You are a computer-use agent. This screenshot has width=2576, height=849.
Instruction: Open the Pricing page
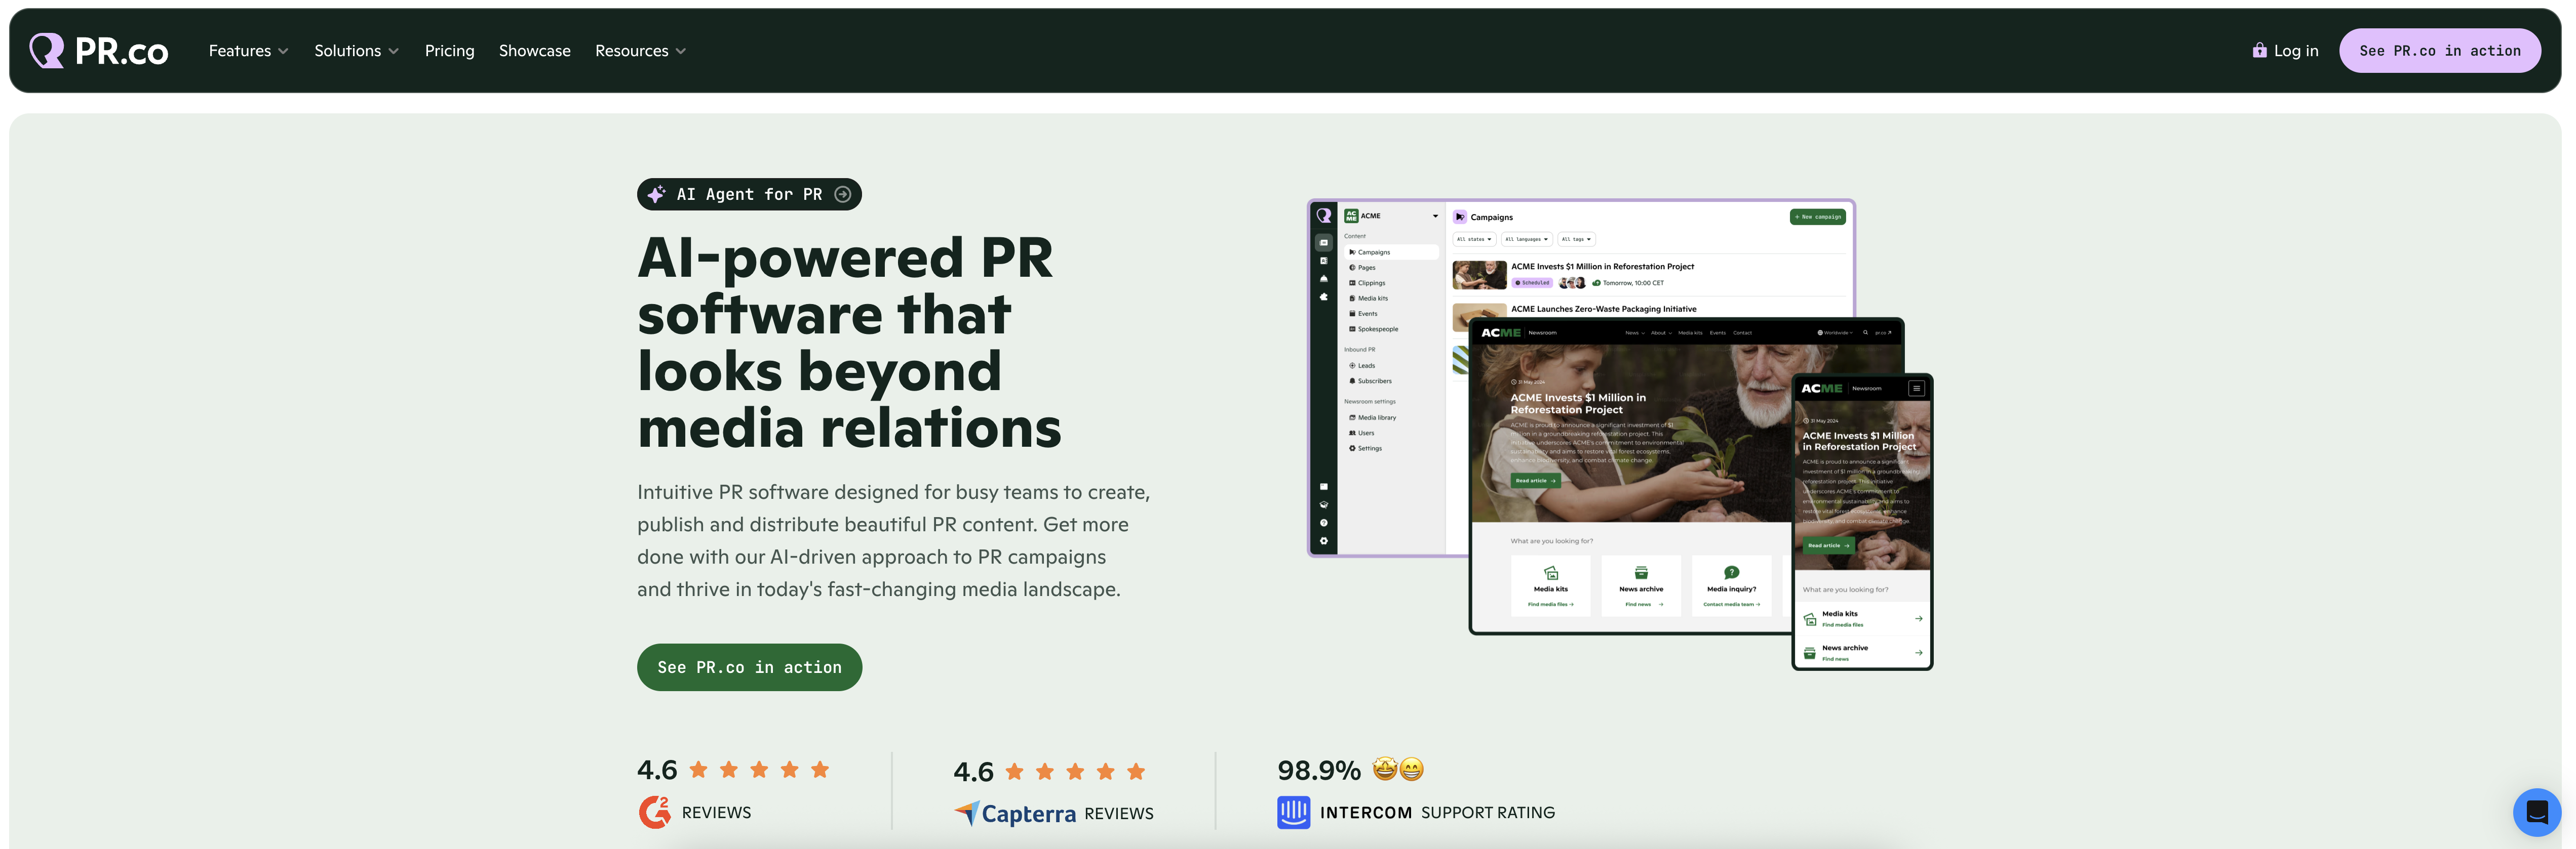(x=449, y=51)
